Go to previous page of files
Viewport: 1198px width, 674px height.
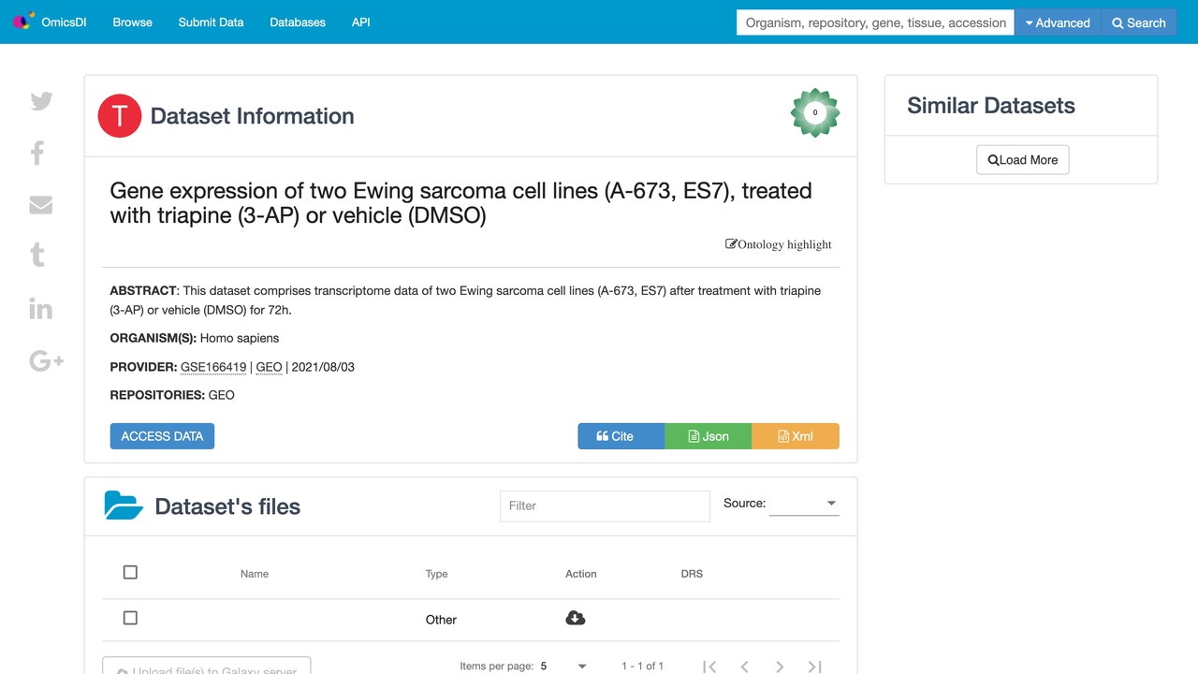click(745, 667)
